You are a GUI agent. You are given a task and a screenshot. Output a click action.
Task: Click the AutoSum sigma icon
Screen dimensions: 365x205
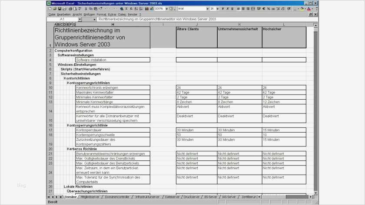pos(126,9)
